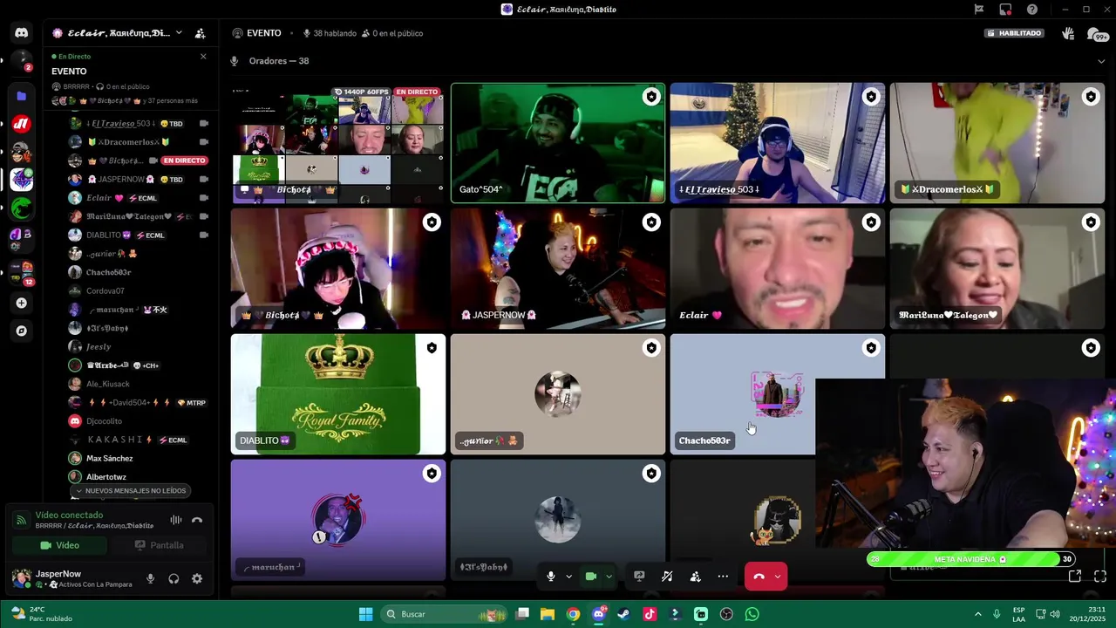The width and height of the screenshot is (1116, 628).
Task: Toggle Pantalla screen share button
Action: click(159, 545)
